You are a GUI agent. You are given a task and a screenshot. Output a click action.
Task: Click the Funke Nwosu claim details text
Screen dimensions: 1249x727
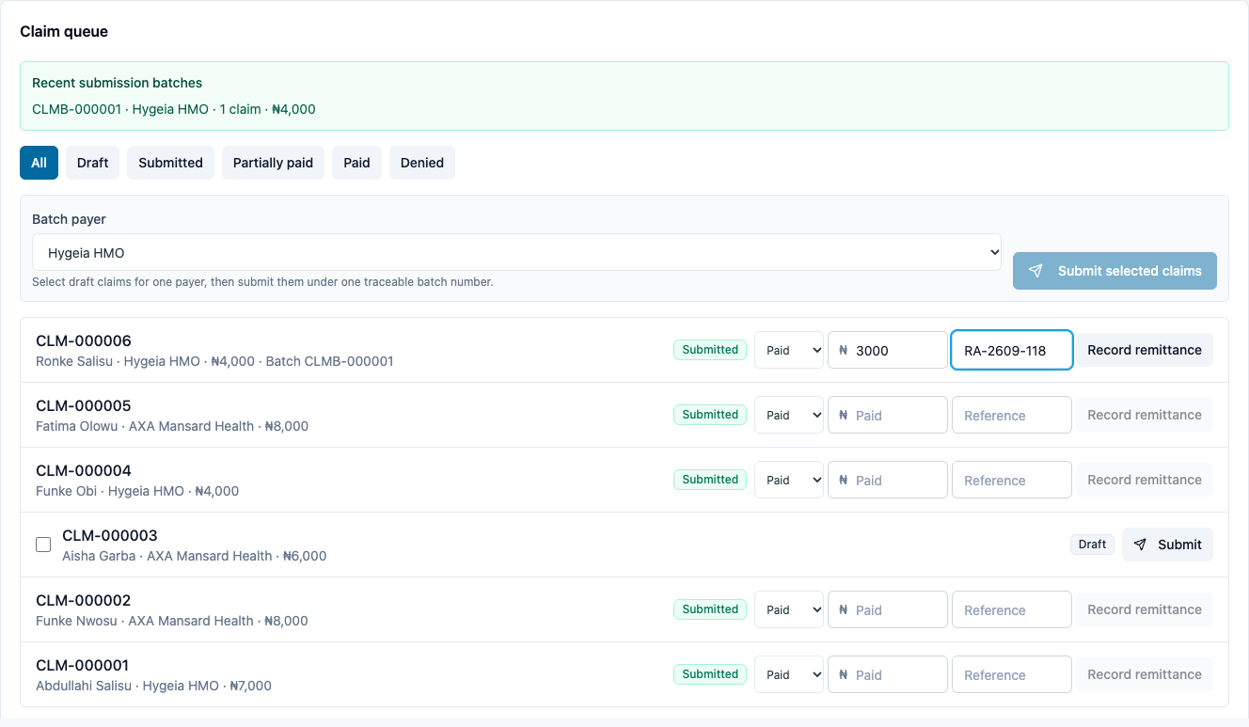point(172,621)
